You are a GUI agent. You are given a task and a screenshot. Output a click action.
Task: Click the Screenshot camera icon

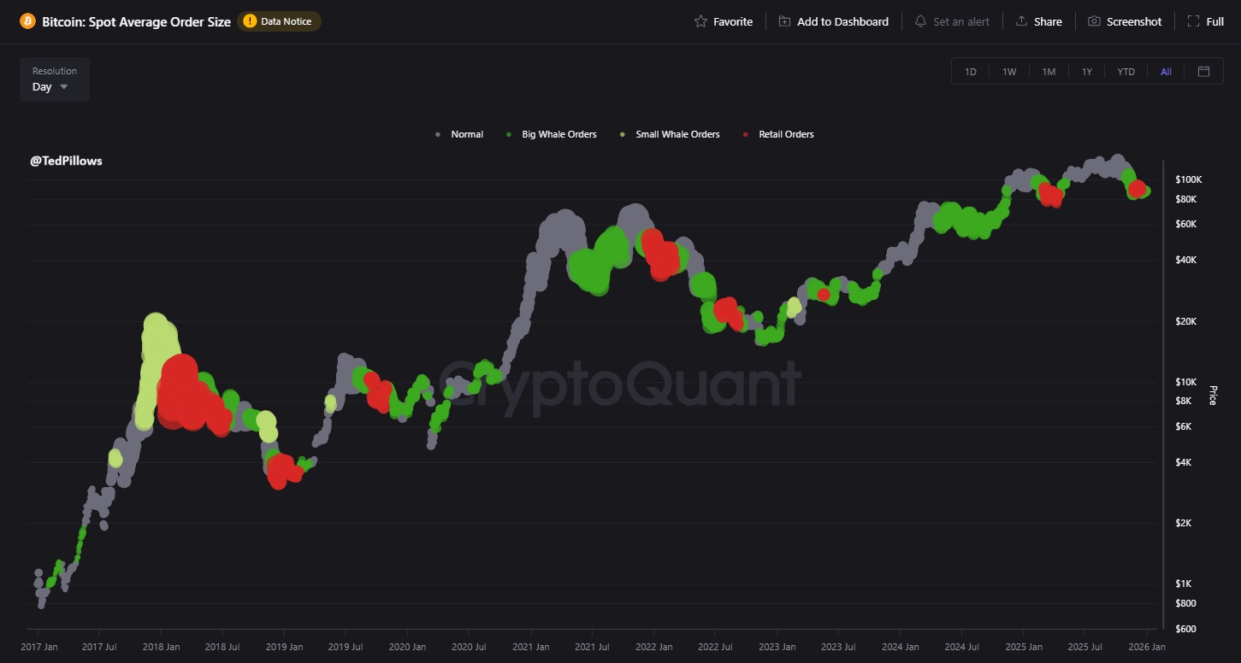[1094, 21]
